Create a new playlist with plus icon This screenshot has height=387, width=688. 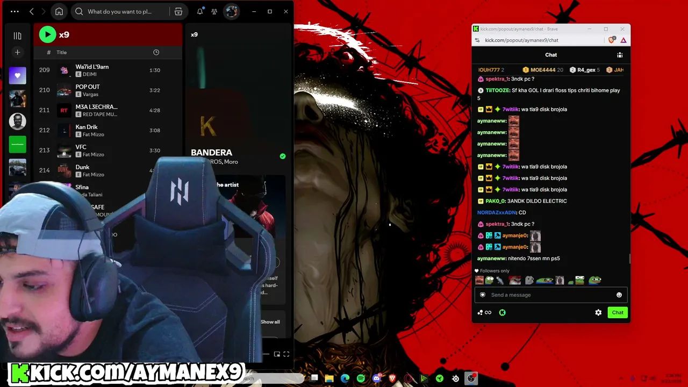[x=17, y=52]
